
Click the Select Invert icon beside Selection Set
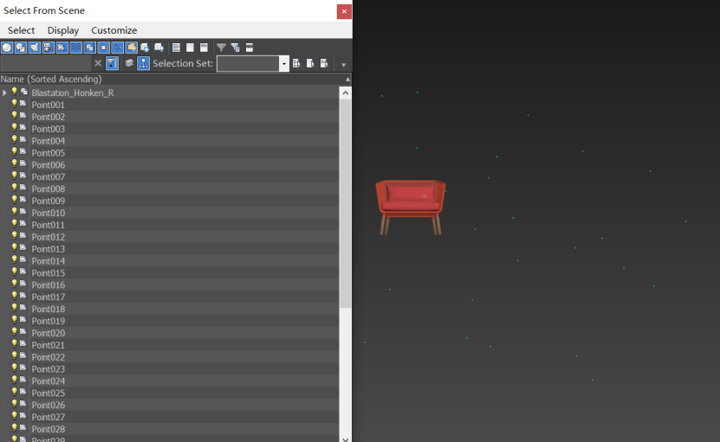tap(324, 63)
